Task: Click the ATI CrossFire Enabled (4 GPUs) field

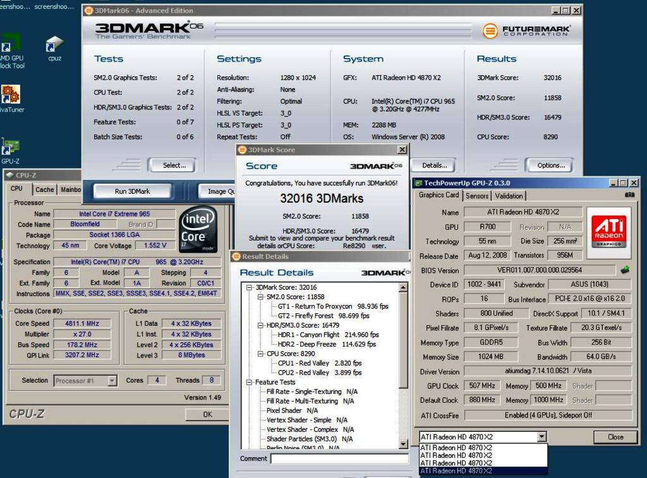Action: (548, 415)
